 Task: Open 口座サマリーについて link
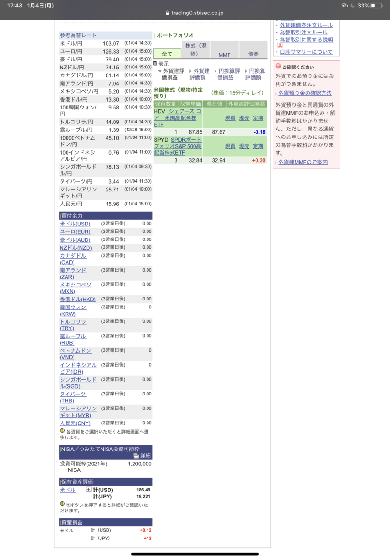(x=306, y=52)
